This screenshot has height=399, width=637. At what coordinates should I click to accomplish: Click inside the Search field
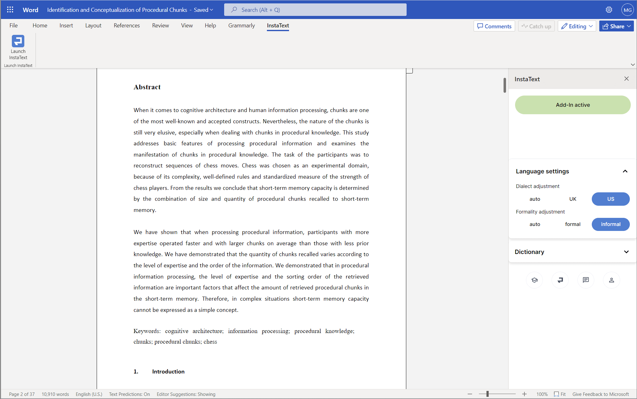click(x=315, y=10)
